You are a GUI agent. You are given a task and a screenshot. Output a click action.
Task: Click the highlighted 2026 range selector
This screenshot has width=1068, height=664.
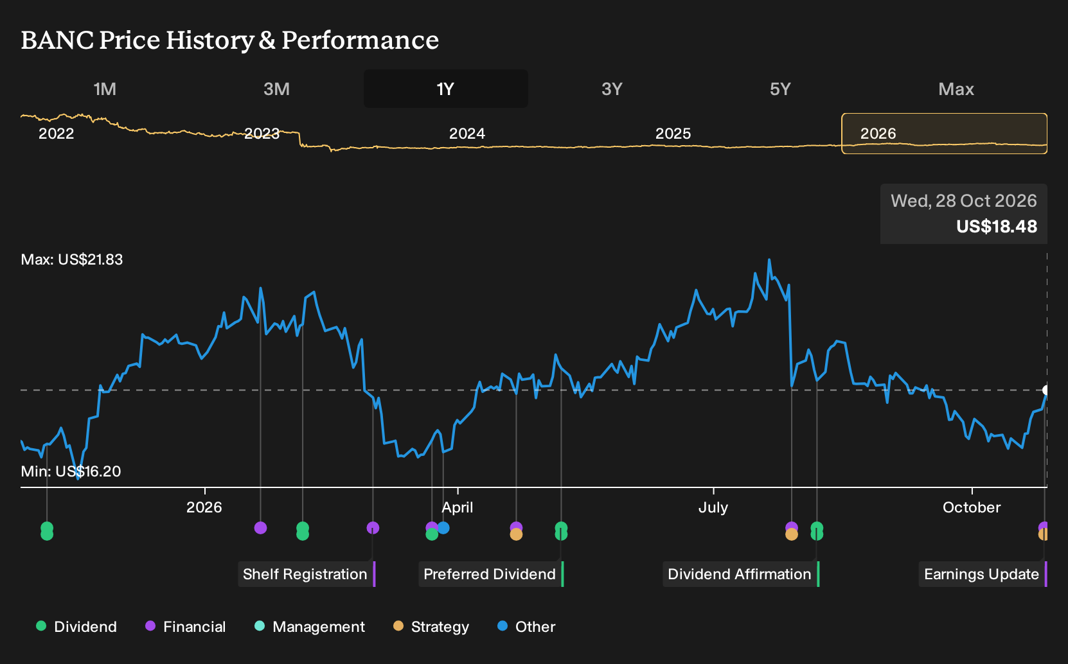(945, 134)
